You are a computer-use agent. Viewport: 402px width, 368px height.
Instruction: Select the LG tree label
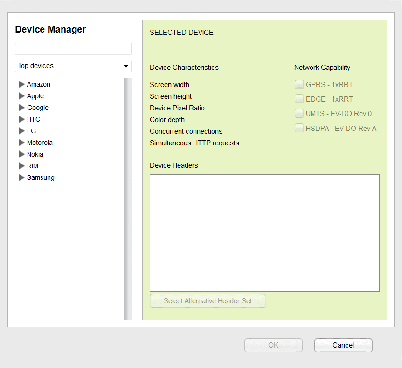31,131
